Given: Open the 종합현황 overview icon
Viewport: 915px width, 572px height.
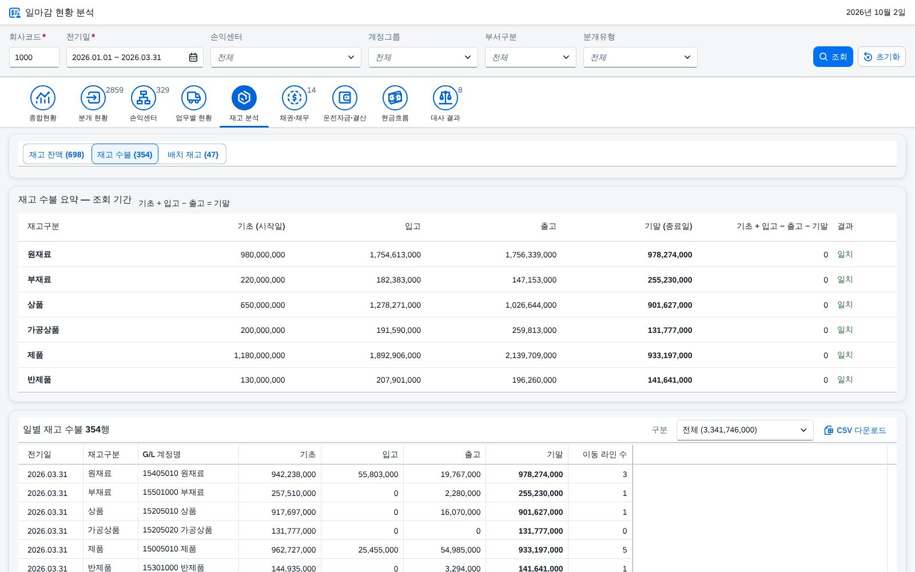Looking at the screenshot, I should tap(43, 98).
